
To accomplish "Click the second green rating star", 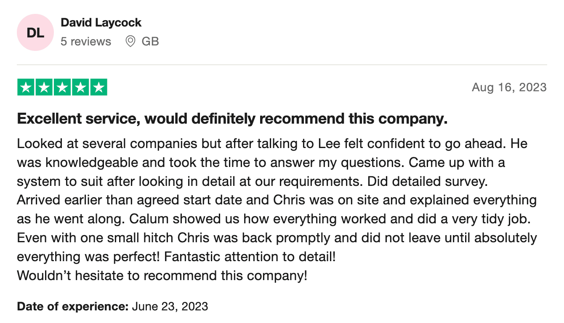I will click(44, 87).
